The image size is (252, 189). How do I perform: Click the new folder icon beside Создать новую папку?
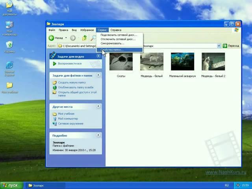[55, 83]
